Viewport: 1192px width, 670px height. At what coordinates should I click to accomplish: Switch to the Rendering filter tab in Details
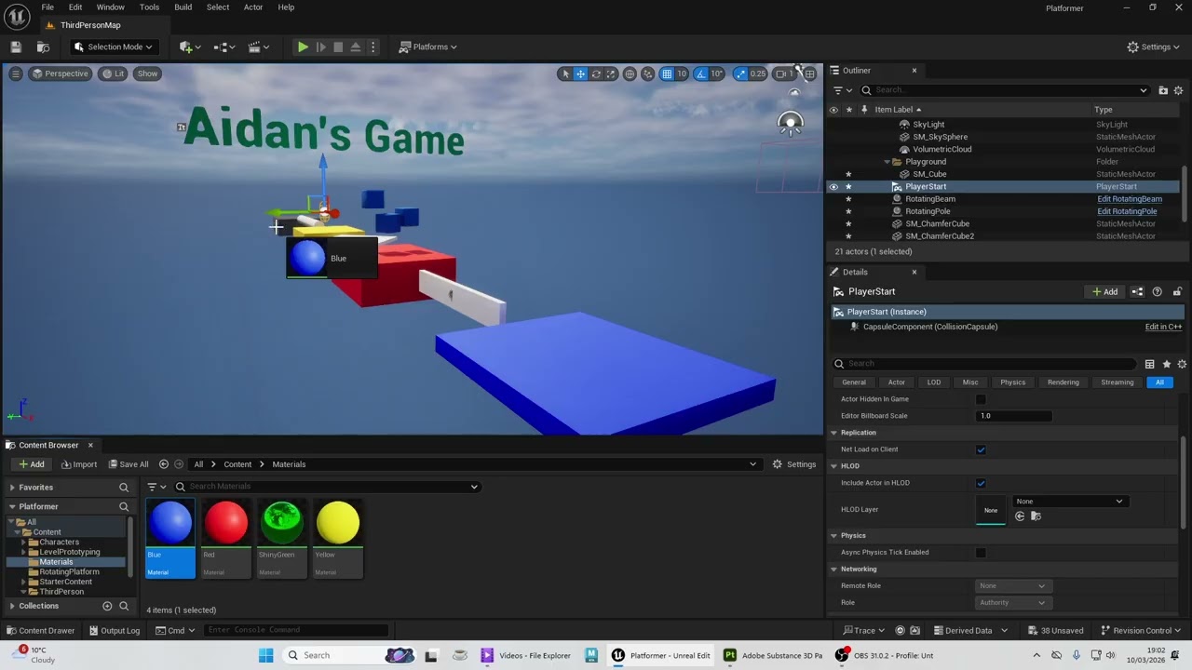pyautogui.click(x=1063, y=382)
